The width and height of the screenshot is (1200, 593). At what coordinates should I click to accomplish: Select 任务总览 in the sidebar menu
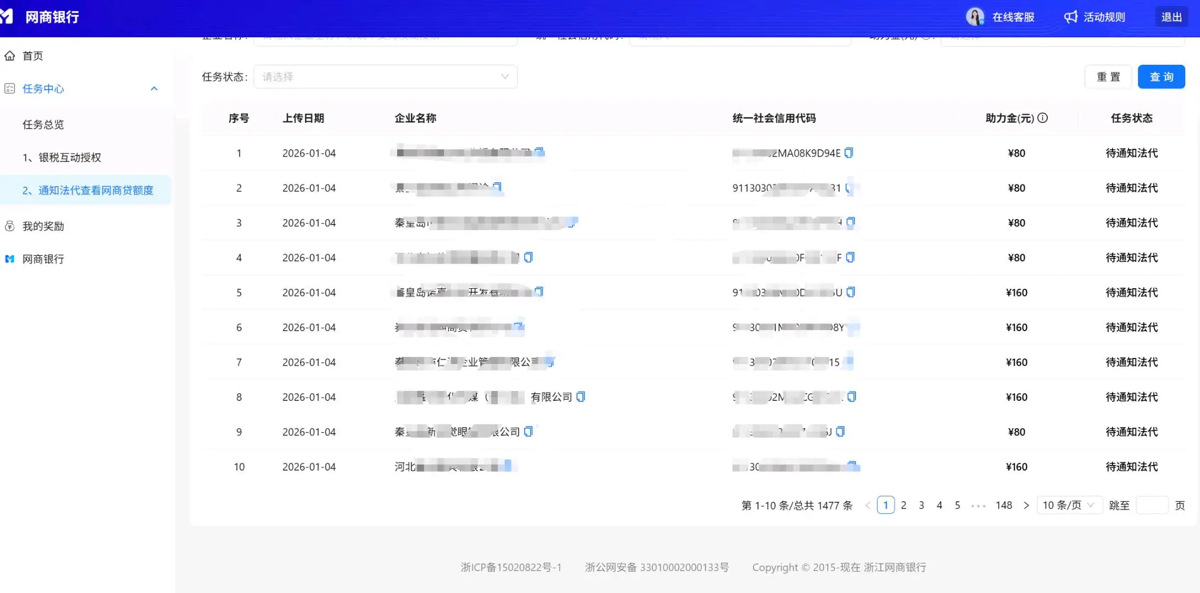click(x=43, y=124)
